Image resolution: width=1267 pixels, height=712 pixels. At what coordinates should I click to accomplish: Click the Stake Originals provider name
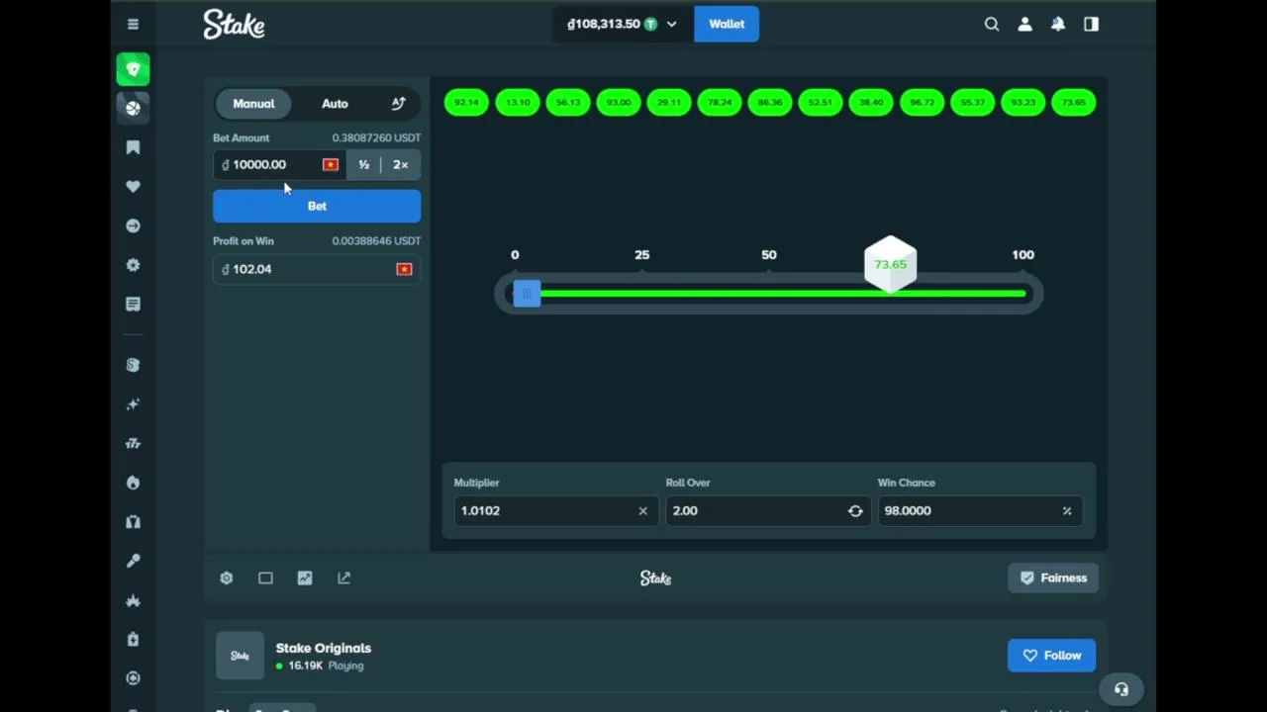point(324,648)
